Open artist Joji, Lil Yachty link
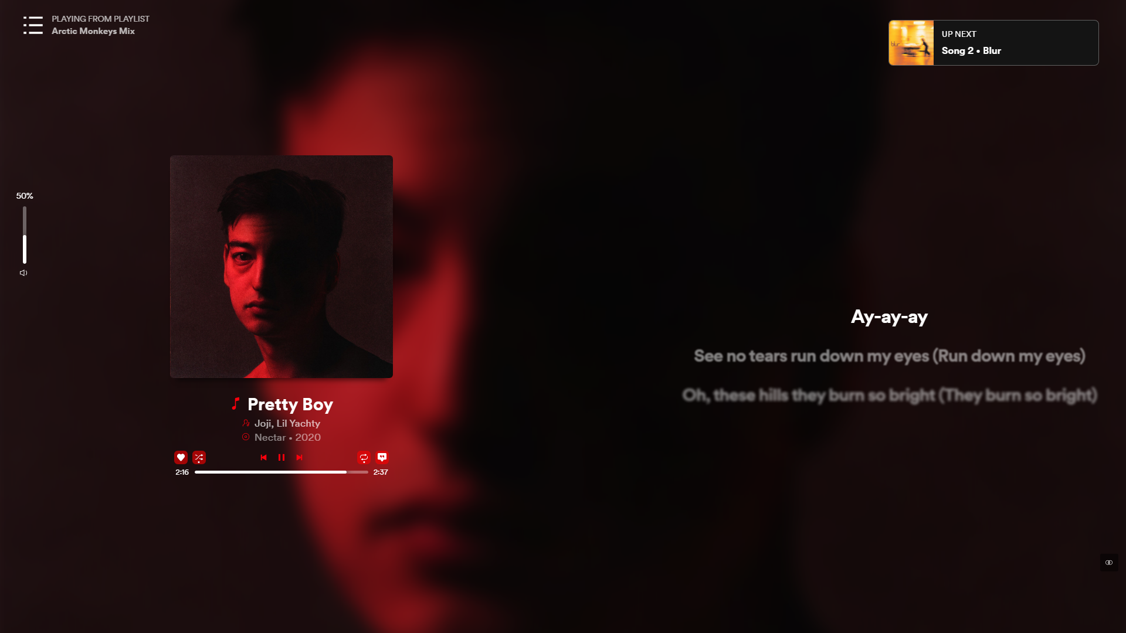The image size is (1126, 633). pos(287,423)
